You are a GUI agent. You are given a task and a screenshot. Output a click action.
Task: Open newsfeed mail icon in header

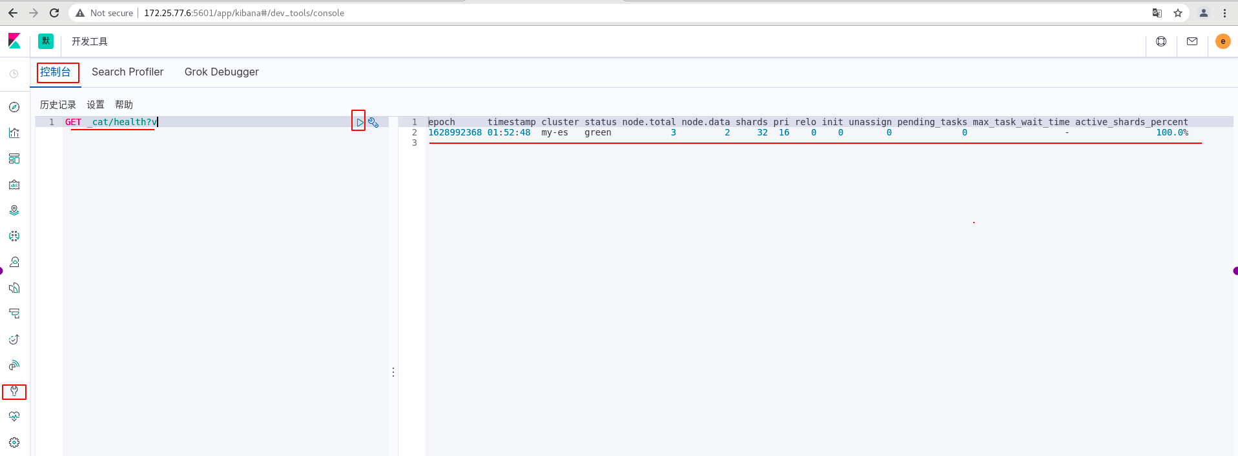(x=1192, y=41)
